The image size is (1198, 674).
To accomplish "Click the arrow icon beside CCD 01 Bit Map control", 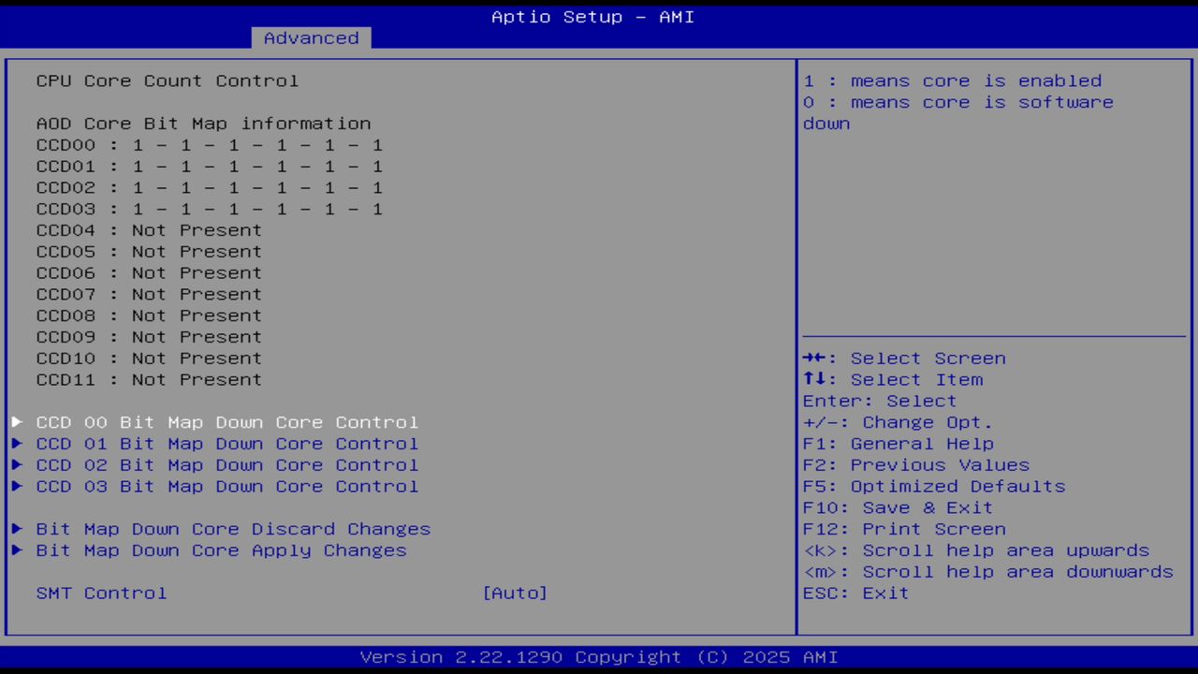I will pos(16,444).
